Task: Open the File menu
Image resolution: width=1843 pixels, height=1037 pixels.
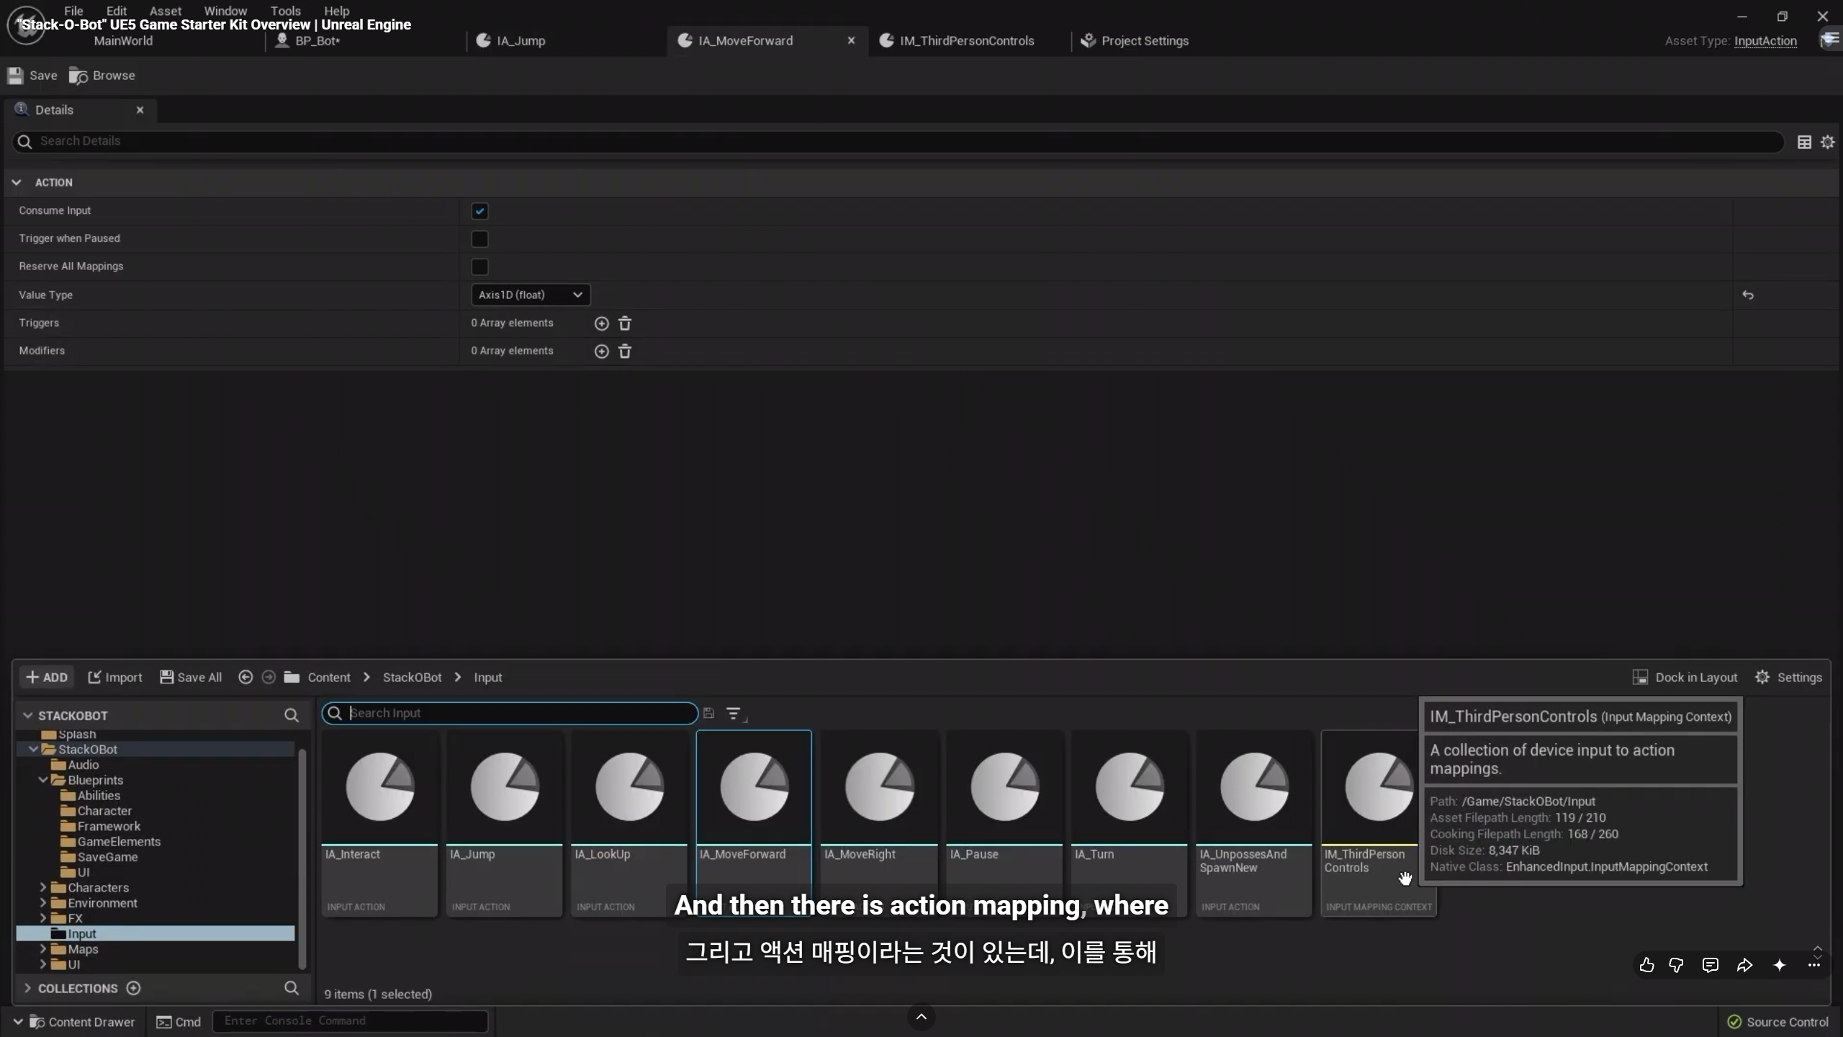Action: [x=73, y=11]
